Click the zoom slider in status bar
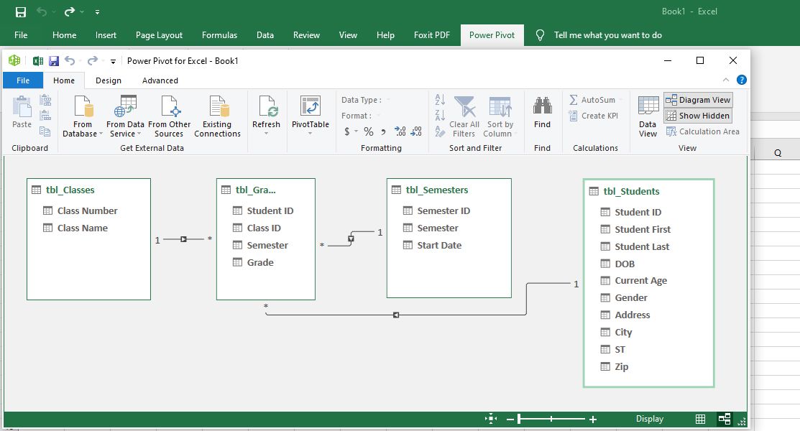 coord(551,419)
